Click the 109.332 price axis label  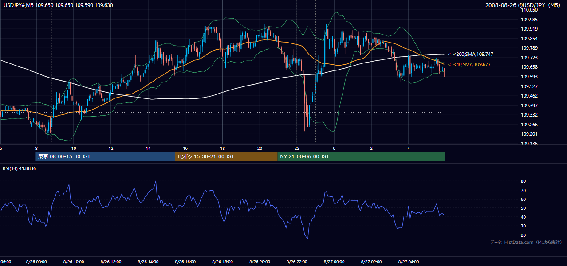pos(529,115)
